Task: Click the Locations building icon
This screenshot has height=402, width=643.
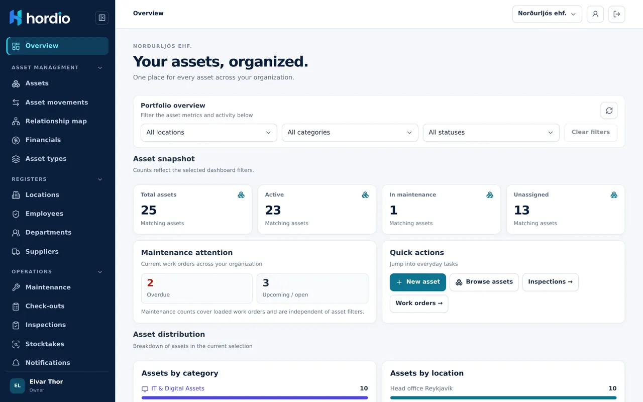Action: (16, 195)
